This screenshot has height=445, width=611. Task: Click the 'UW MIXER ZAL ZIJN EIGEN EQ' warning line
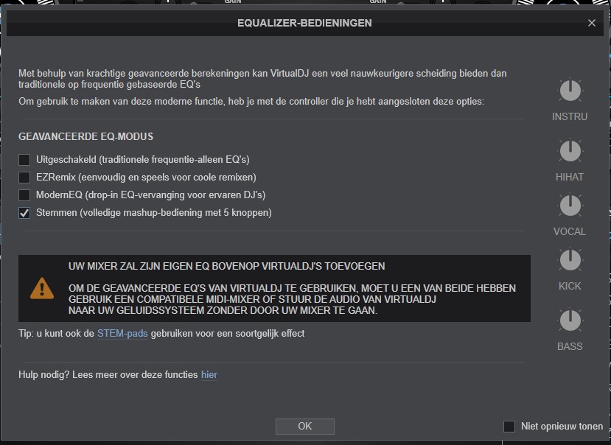(x=227, y=267)
